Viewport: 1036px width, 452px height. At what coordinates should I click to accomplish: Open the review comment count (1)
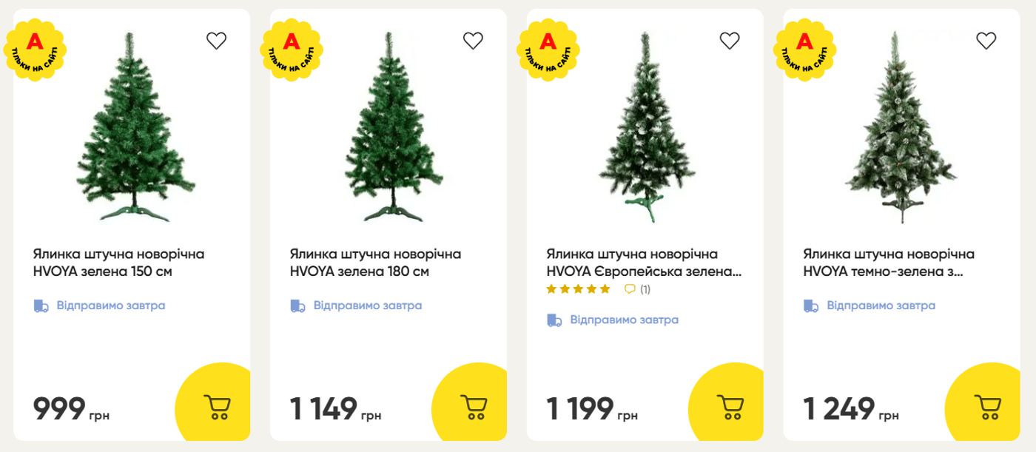pos(638,289)
